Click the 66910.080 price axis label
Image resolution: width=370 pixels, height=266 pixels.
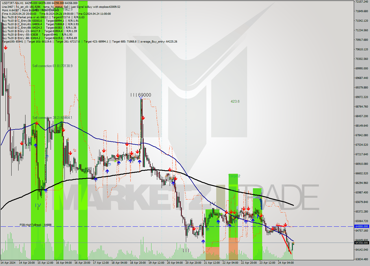coord(361,164)
